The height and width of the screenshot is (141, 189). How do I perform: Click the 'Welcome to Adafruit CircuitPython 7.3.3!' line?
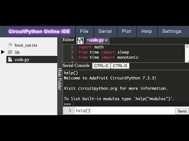110,78
